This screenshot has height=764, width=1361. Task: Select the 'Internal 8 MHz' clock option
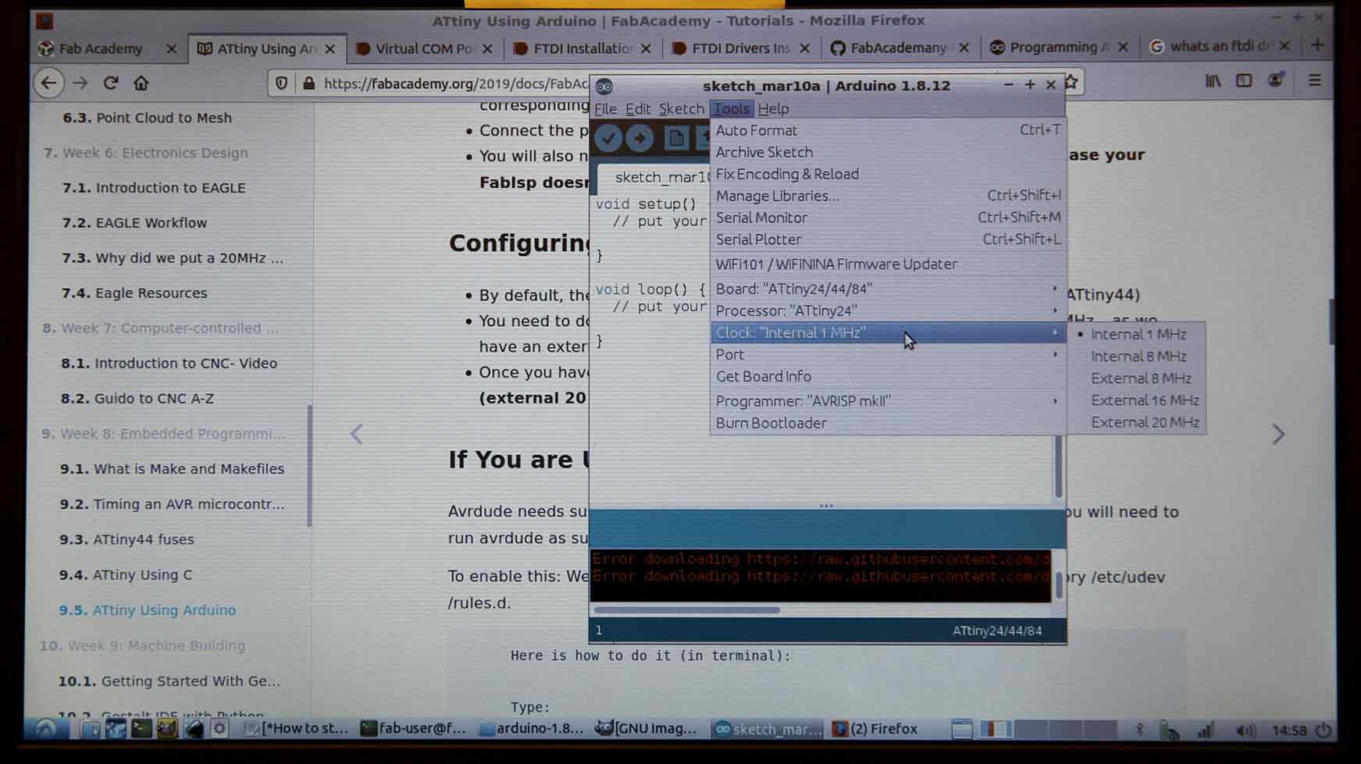1137,356
